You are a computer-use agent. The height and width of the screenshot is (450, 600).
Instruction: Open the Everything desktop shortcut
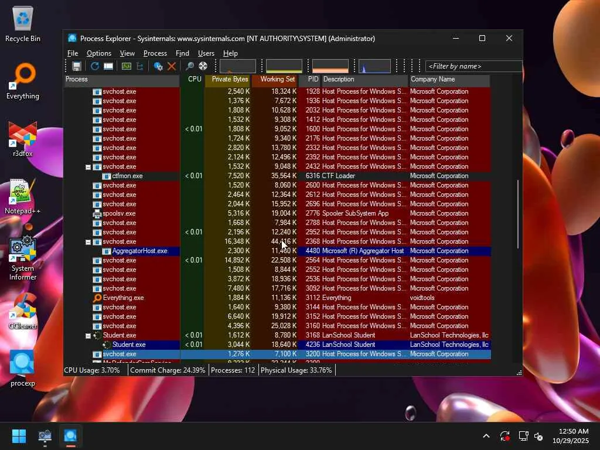pyautogui.click(x=23, y=81)
